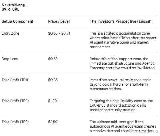Click the $1.20 price value
The width and height of the screenshot is (160, 136).
pos(53,101)
